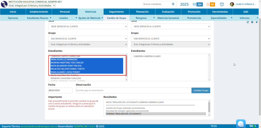Expand the evaluation type dropdown in header
Screen dimensions: 261x128
point(32,6)
